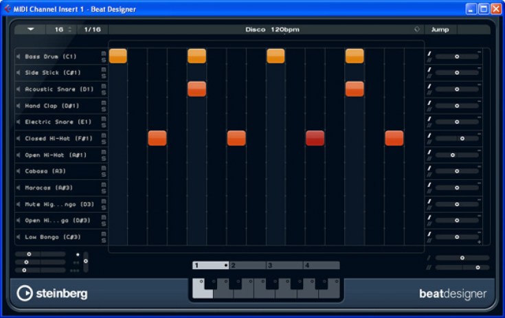Viewport: 505px width, 318px height.
Task: Audition the Maracas (A#3) speaker icon
Action: pyautogui.click(x=19, y=188)
